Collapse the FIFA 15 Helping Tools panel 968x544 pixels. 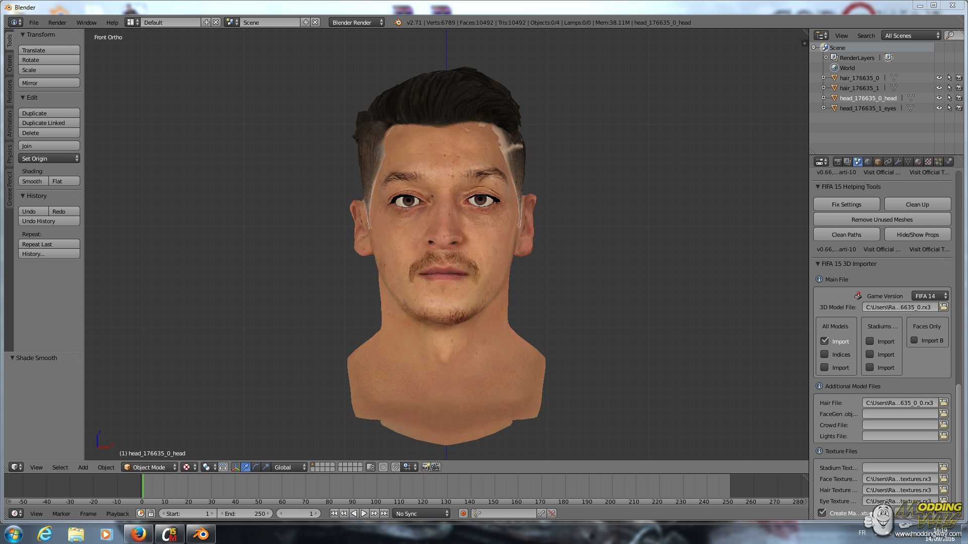(x=818, y=186)
